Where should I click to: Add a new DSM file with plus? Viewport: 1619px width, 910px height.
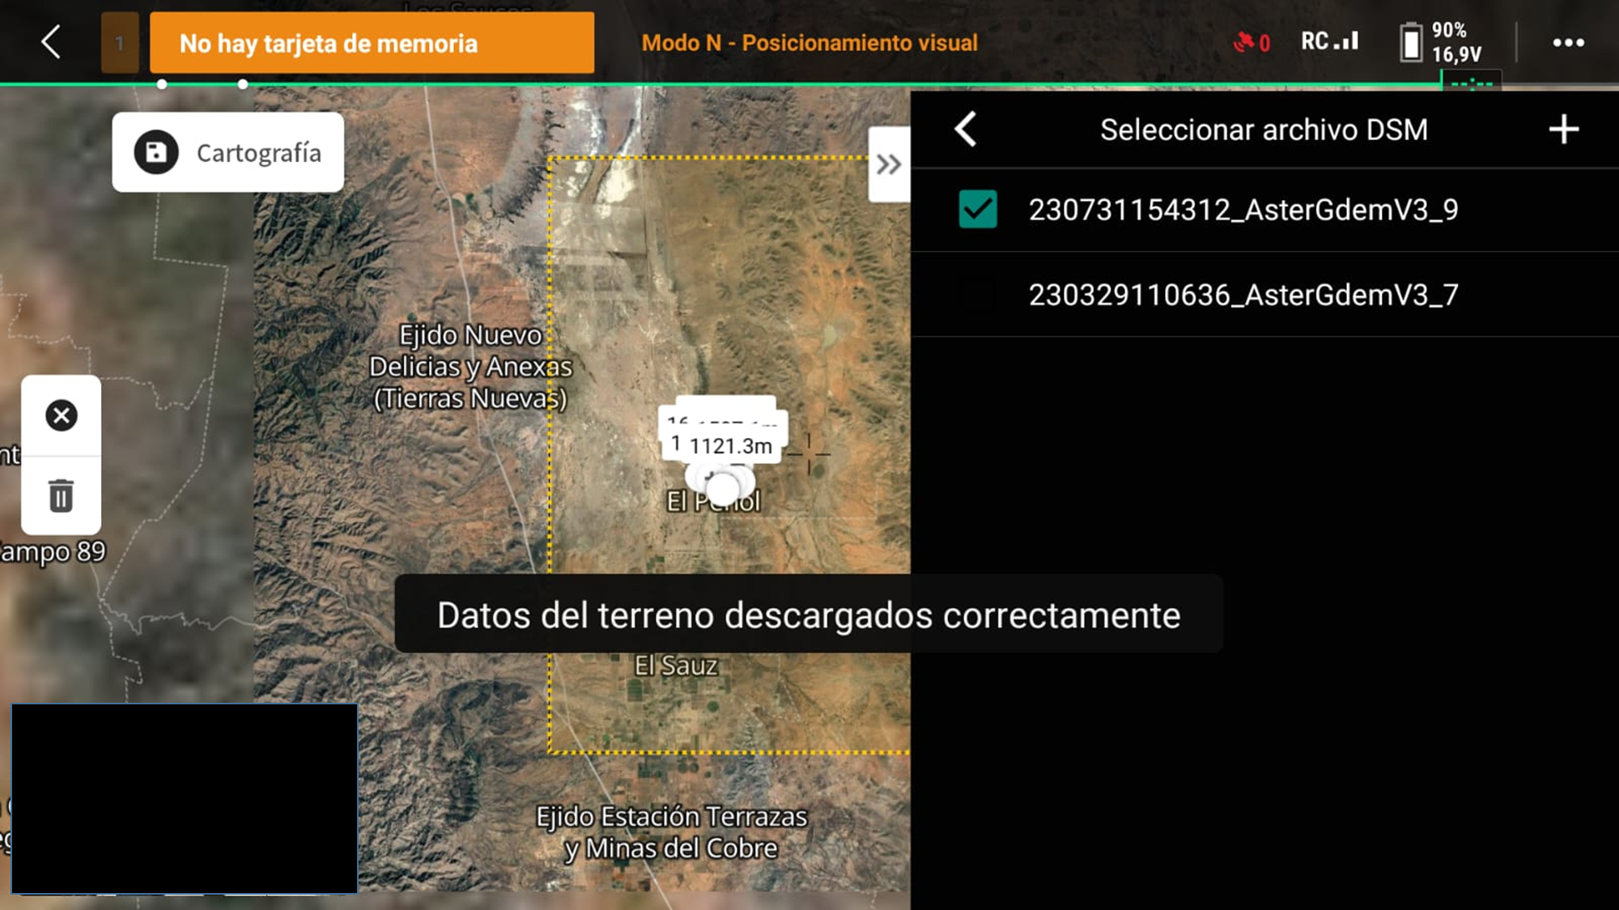tap(1563, 130)
